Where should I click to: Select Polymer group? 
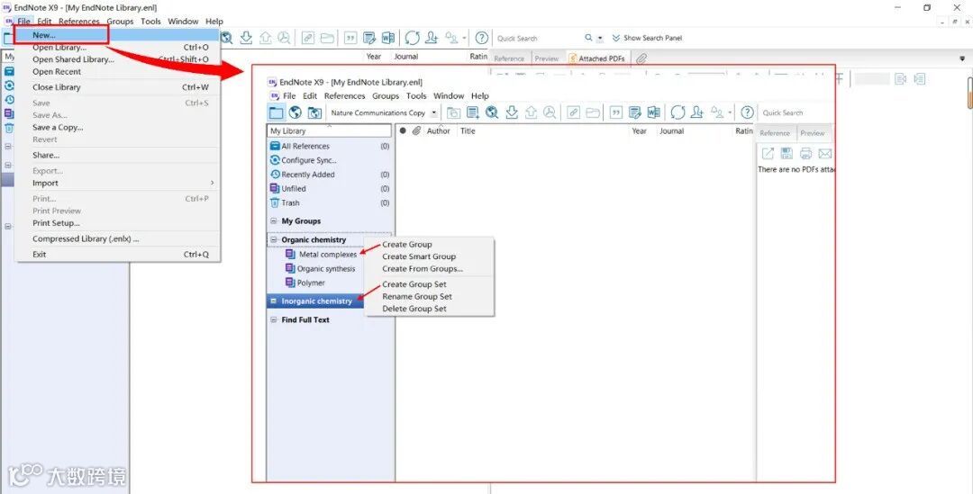311,283
